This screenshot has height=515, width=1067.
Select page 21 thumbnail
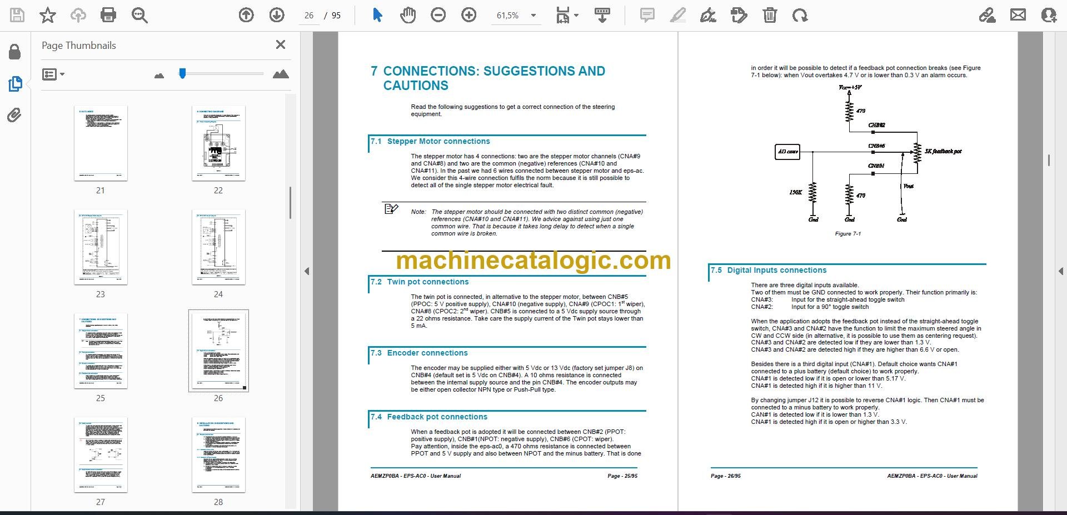[101, 143]
